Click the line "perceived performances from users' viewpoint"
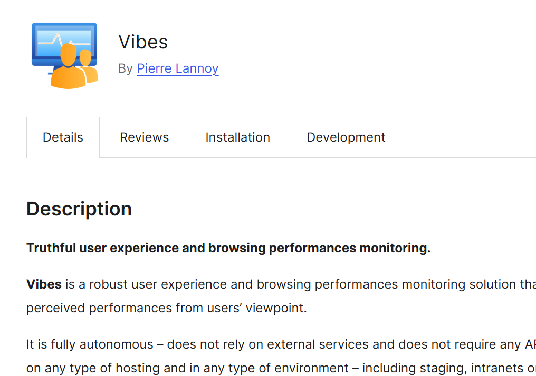Image resolution: width=536 pixels, height=376 pixels. (166, 308)
